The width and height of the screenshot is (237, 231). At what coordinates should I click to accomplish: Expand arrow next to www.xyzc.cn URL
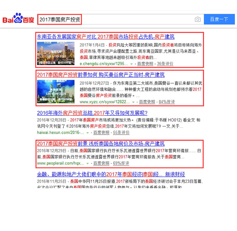click(x=133, y=102)
